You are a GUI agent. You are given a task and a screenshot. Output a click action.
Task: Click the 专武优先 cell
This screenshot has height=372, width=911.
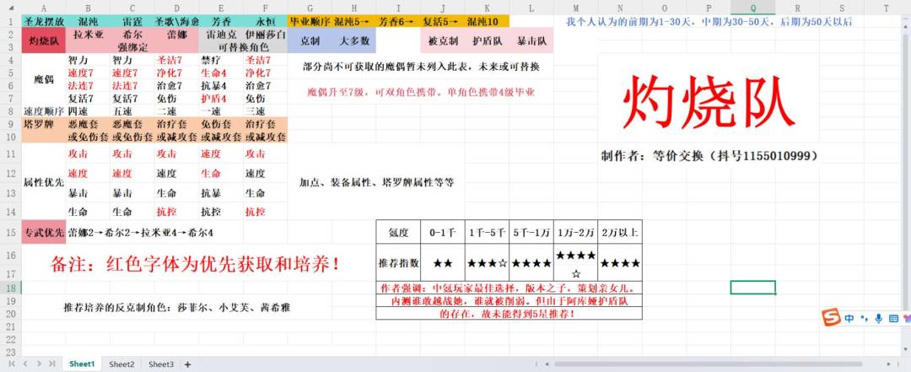pos(44,232)
